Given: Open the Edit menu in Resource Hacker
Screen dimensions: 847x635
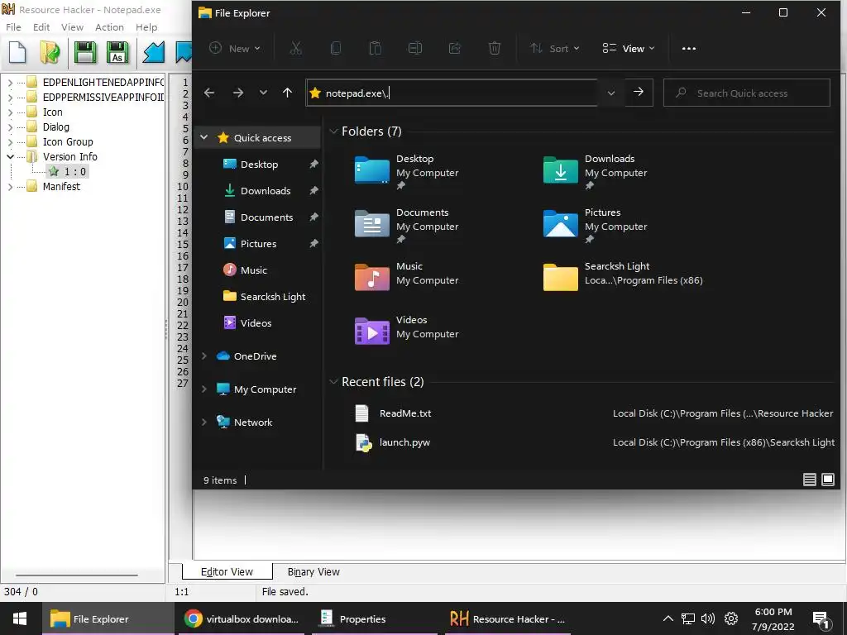Looking at the screenshot, I should pos(41,27).
